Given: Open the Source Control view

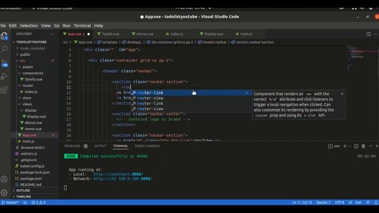Looking at the screenshot, I should [x=4, y=63].
